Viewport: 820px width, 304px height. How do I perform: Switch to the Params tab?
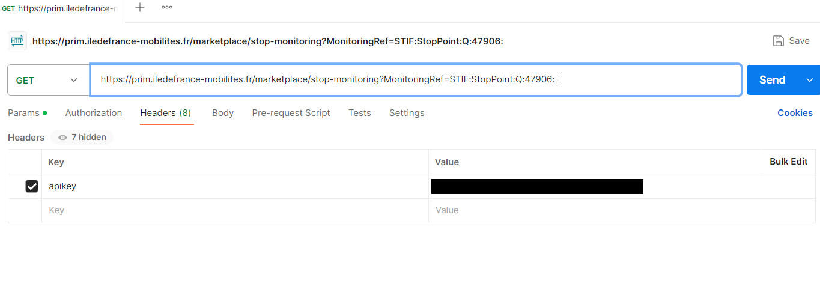tap(27, 113)
